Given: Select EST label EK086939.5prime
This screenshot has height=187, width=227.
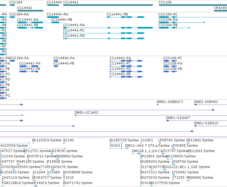Looking at the screenshot, I should click(x=155, y=162).
